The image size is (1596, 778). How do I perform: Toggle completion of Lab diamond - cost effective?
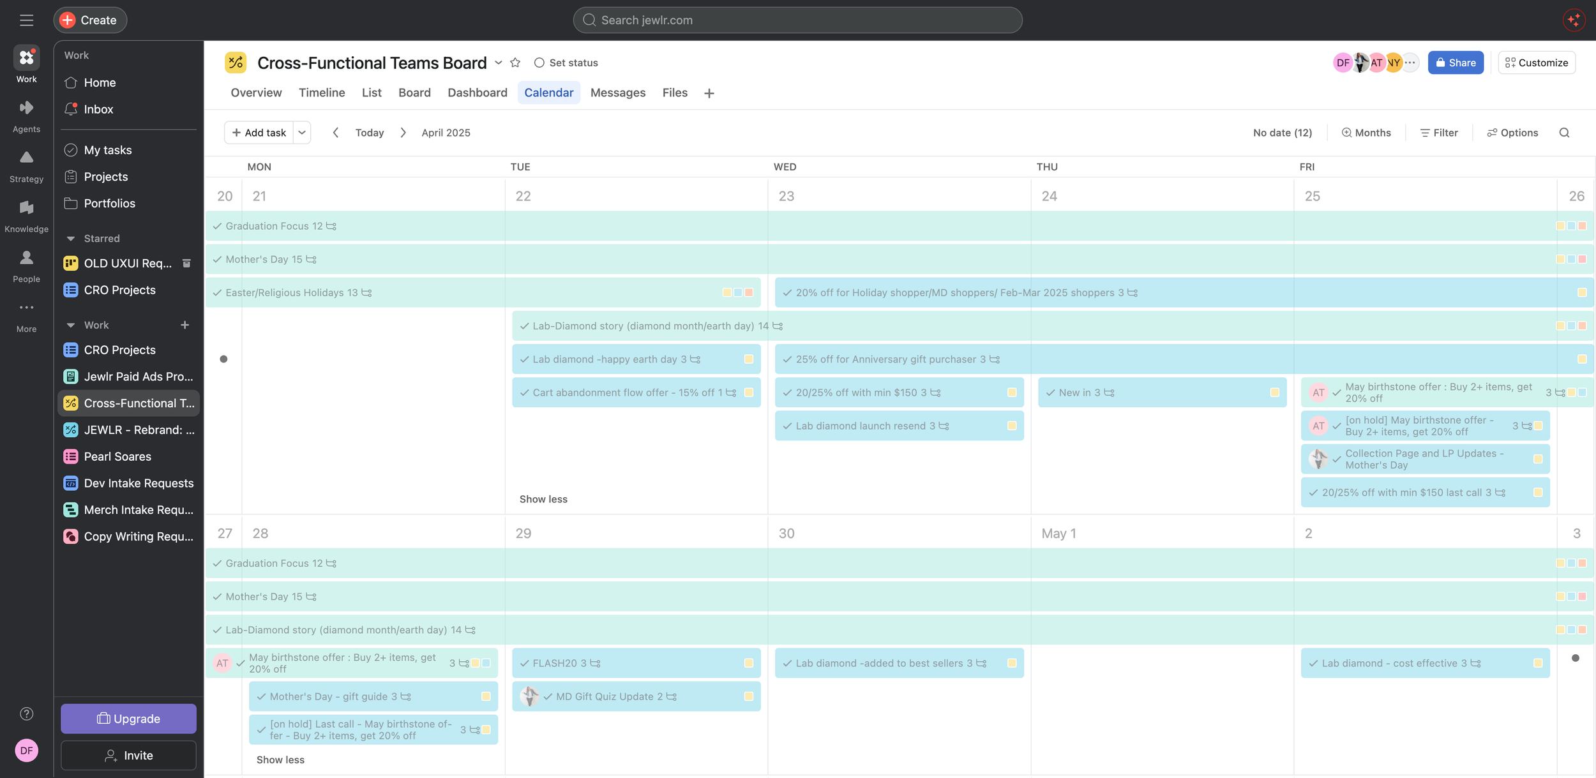1313,663
